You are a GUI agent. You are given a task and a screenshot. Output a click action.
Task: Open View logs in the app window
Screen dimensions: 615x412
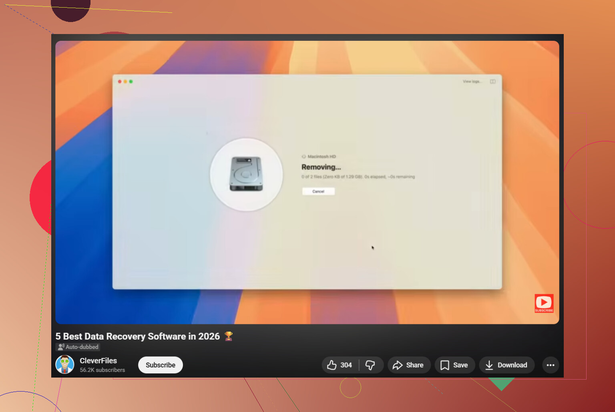[x=472, y=82]
